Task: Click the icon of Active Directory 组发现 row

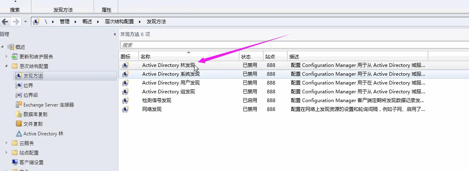Action: [x=125, y=92]
